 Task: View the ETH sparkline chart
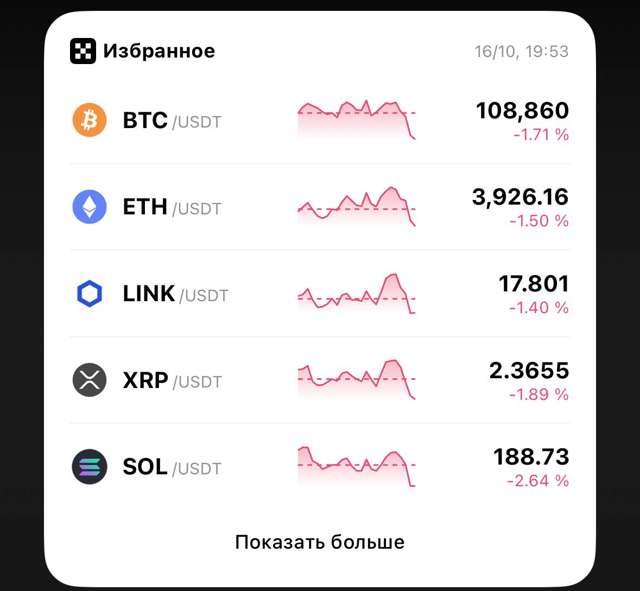pos(356,206)
